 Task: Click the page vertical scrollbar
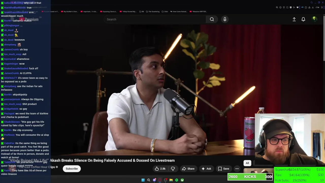coord(324,38)
